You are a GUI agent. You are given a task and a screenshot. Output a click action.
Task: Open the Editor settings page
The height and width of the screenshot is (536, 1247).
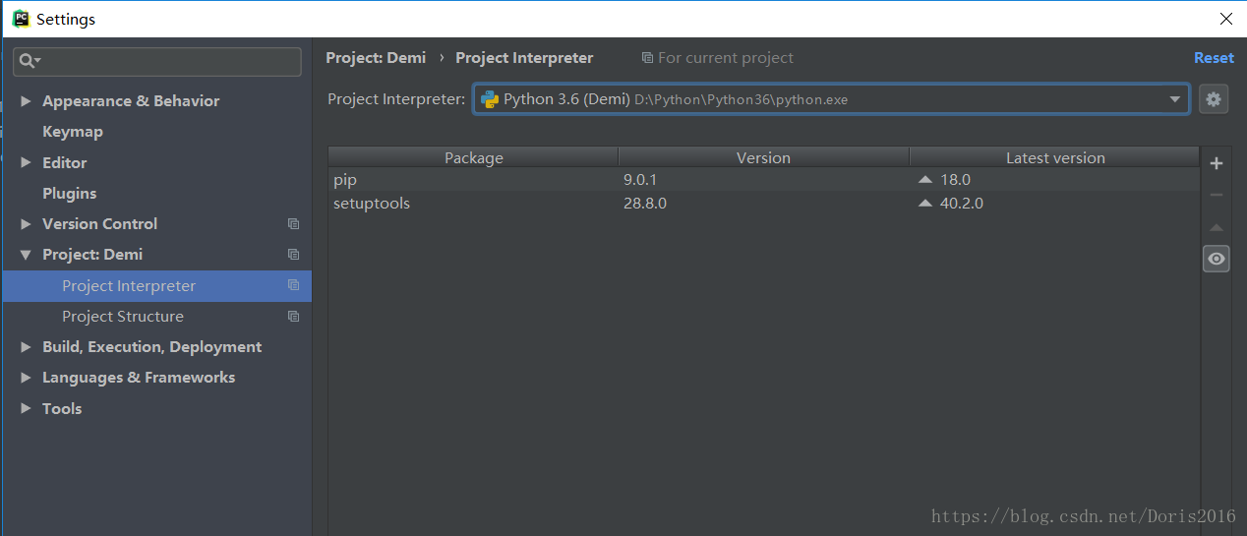(x=65, y=162)
